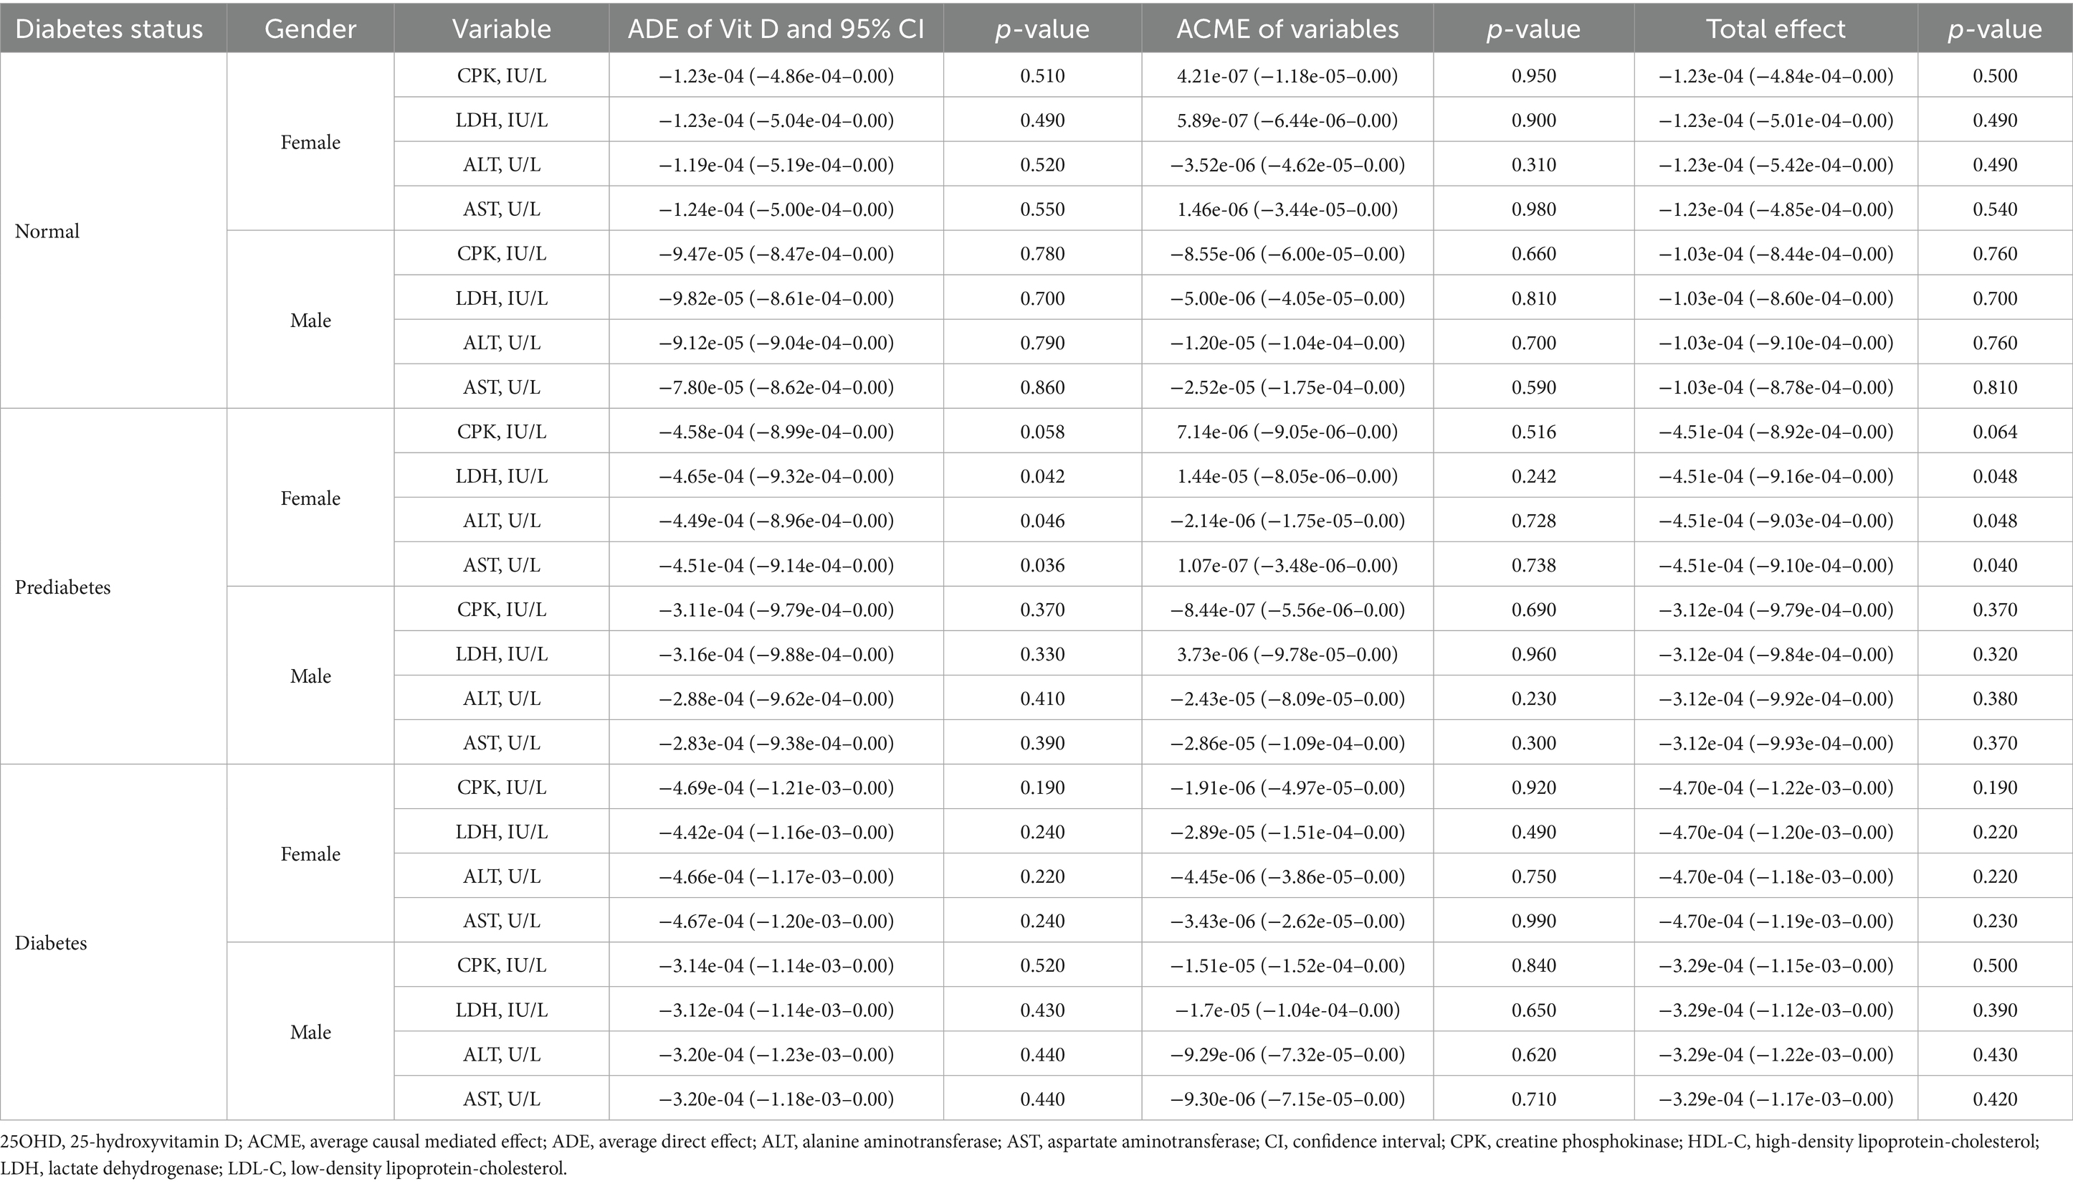Screen dimensions: 2073x1184
Task: Select the ADE value "−7.80e-05 (−8.62e-04–0.00)"
Action: pyautogui.click(x=776, y=387)
